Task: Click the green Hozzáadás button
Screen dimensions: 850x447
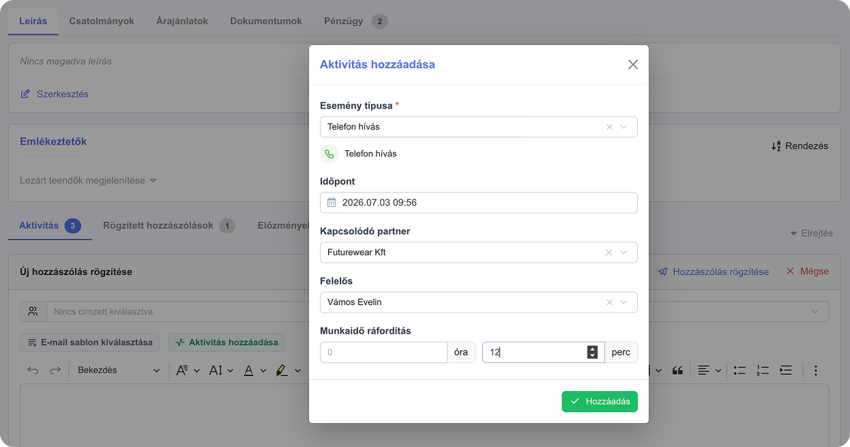Action: (x=600, y=401)
